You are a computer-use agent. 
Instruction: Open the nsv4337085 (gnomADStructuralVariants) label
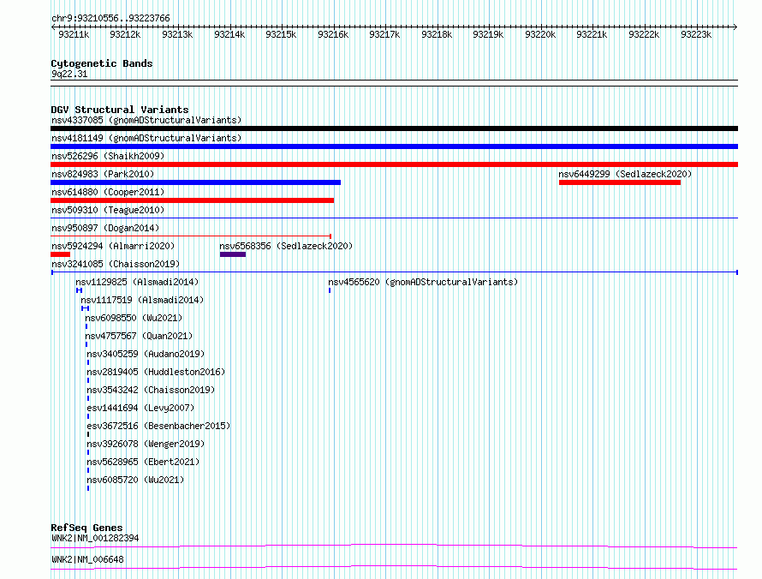click(x=146, y=120)
